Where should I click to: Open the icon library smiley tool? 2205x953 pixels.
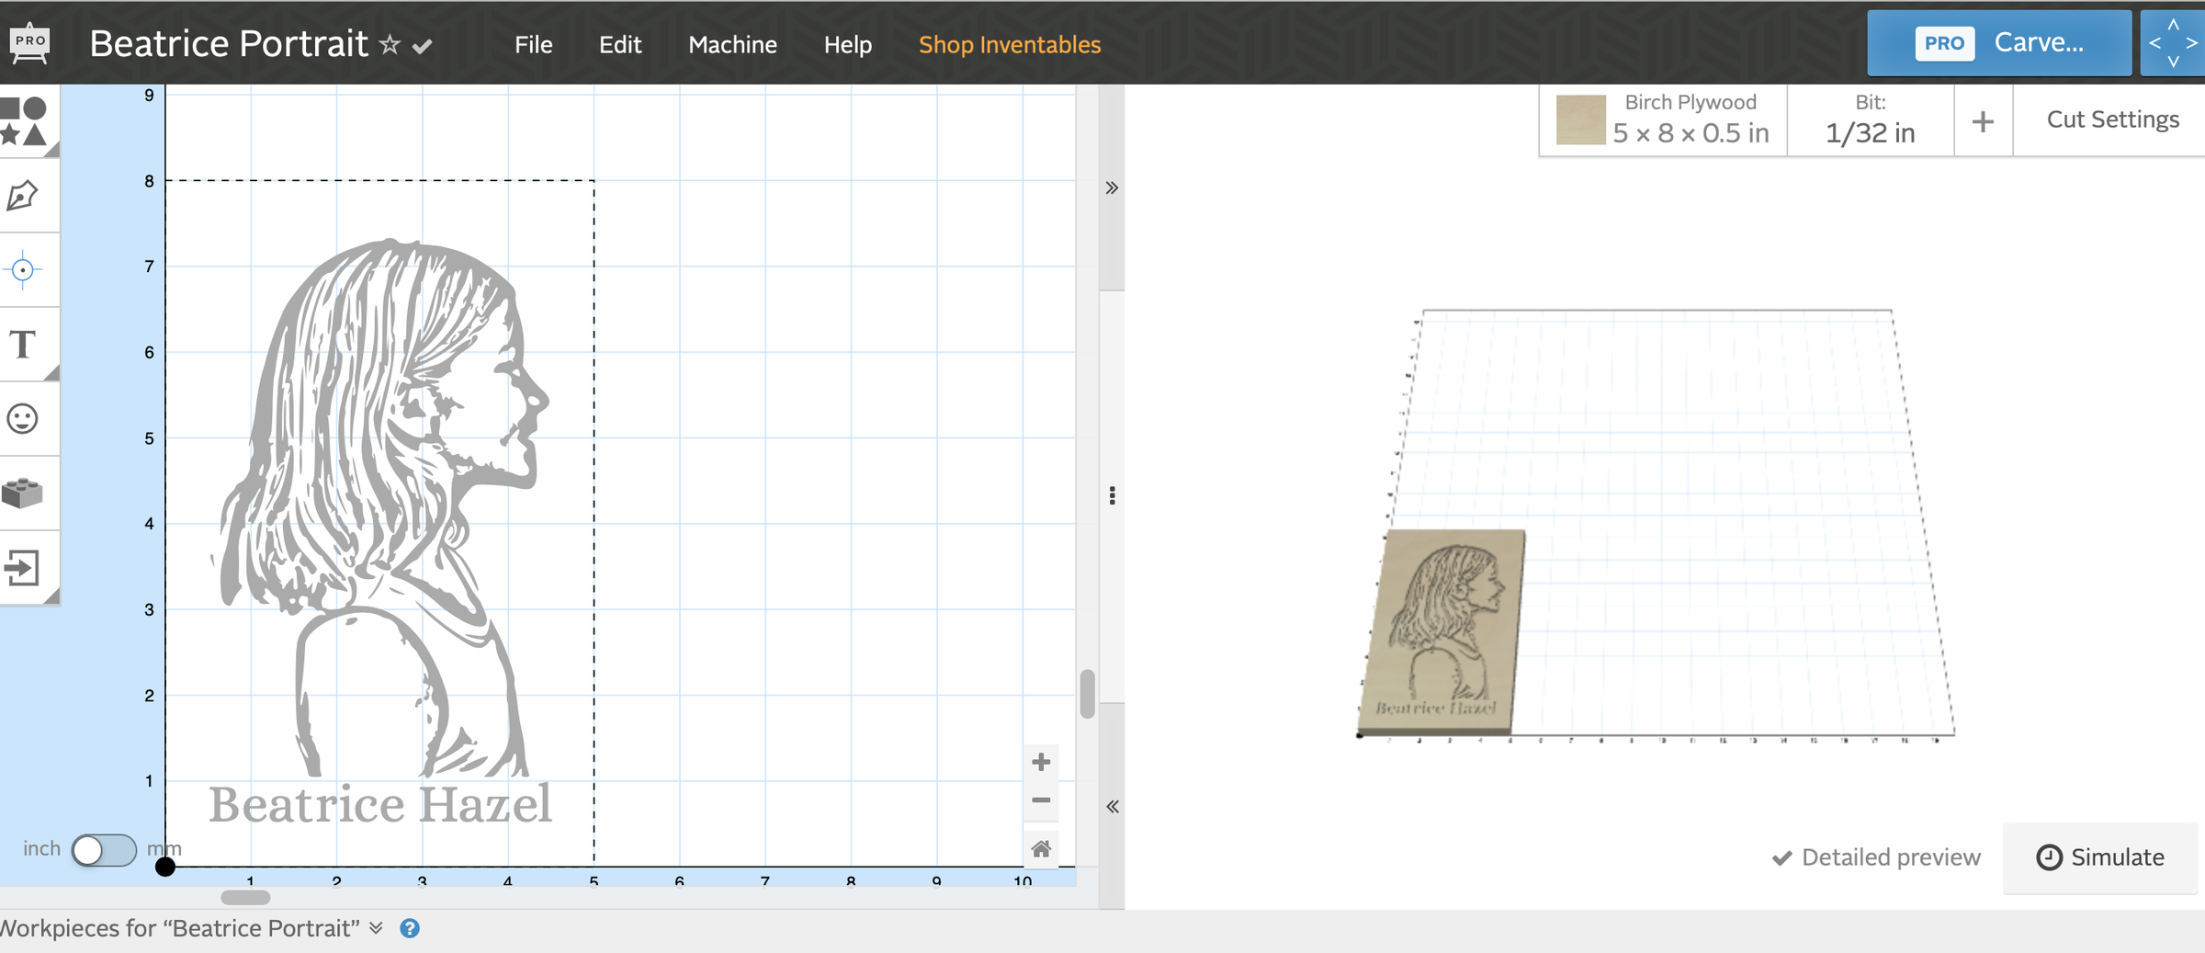(x=23, y=419)
